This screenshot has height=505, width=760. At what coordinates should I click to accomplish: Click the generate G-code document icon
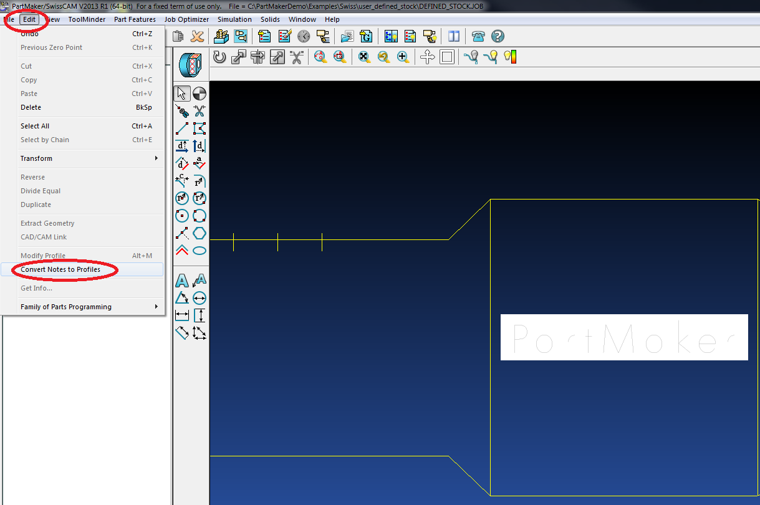coord(366,36)
